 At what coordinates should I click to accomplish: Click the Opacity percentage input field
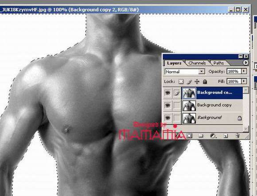(234, 71)
